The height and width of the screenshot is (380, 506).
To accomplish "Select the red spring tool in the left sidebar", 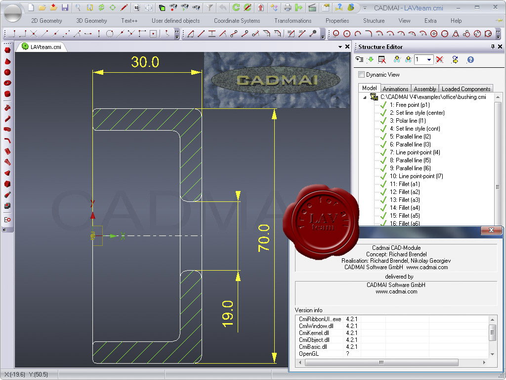I will pyautogui.click(x=7, y=151).
